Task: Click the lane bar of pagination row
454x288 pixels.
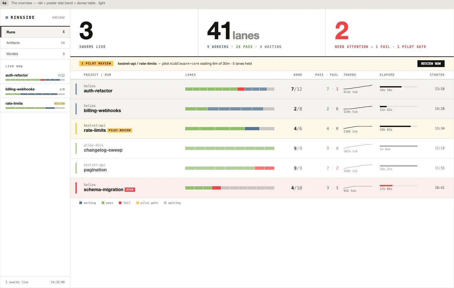Action: tap(230, 168)
